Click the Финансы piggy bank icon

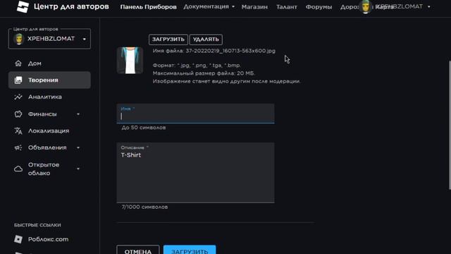coord(18,114)
